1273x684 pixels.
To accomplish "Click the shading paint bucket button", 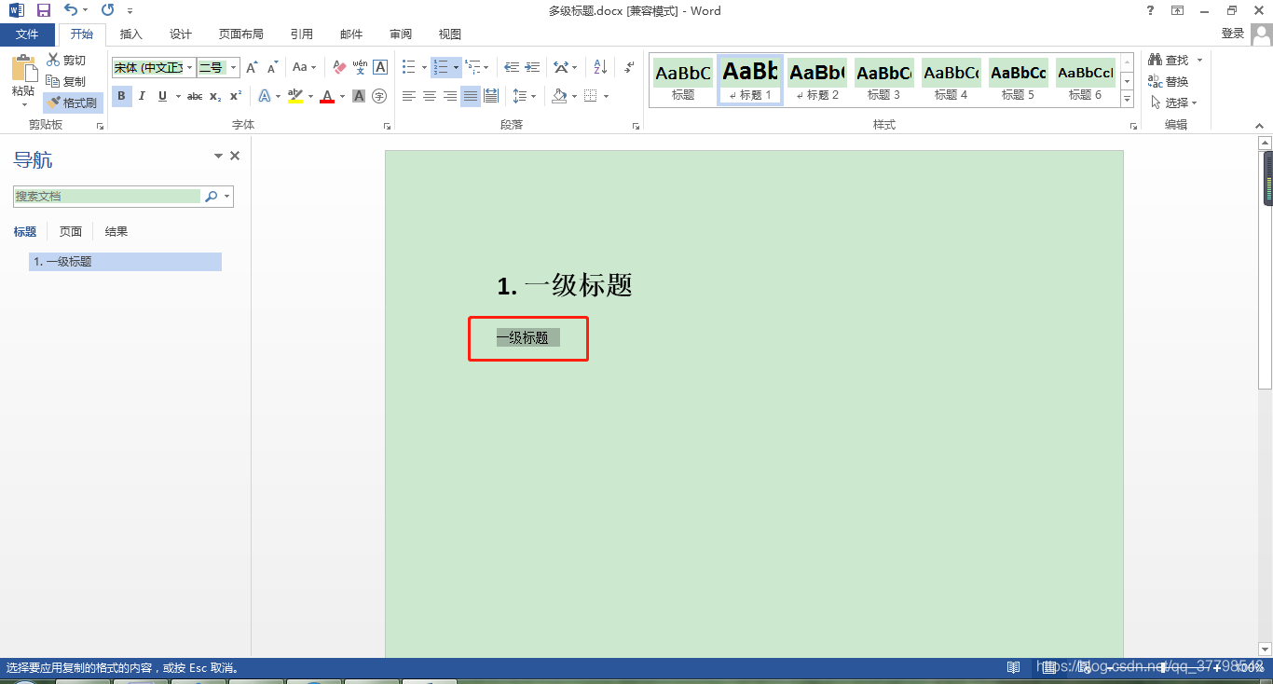I will [x=559, y=96].
